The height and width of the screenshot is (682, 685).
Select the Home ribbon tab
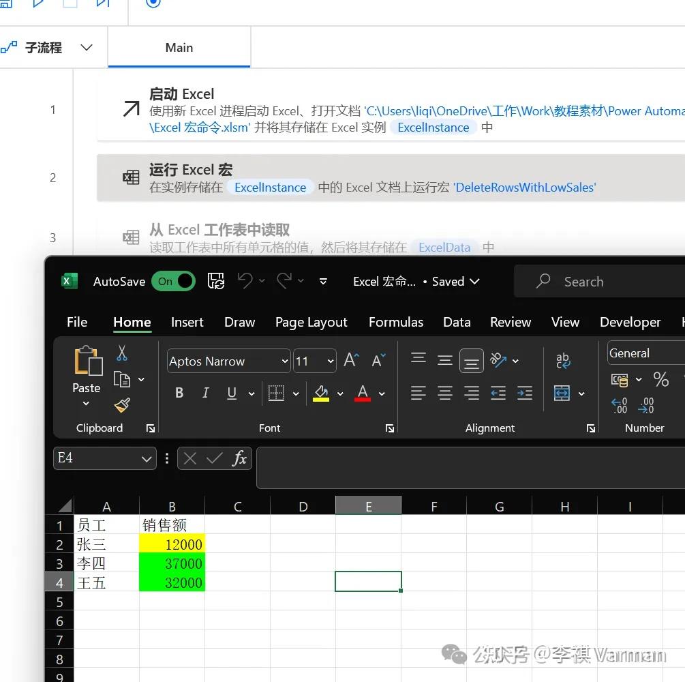coord(132,322)
